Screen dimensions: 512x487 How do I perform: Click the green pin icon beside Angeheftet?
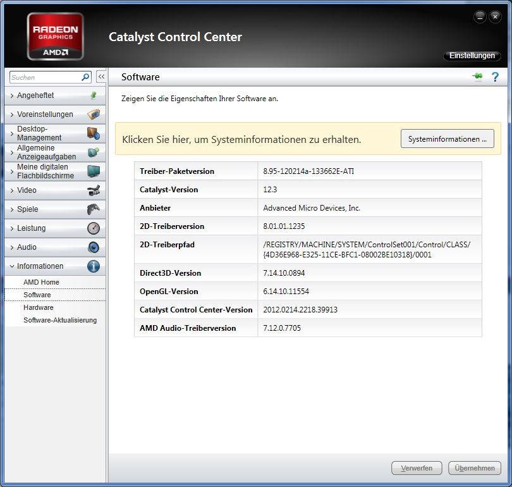tap(94, 96)
